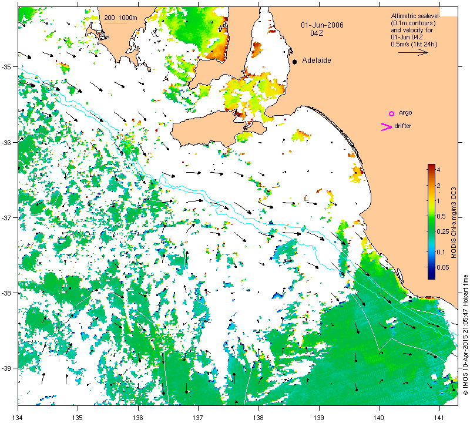The width and height of the screenshot is (470, 423).
Task: Click the colorbar tick label 0.1
Action: pos(441,252)
